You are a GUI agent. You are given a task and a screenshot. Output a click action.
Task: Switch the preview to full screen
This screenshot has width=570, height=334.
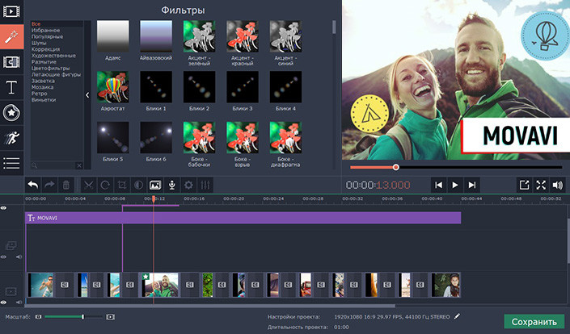pyautogui.click(x=541, y=185)
